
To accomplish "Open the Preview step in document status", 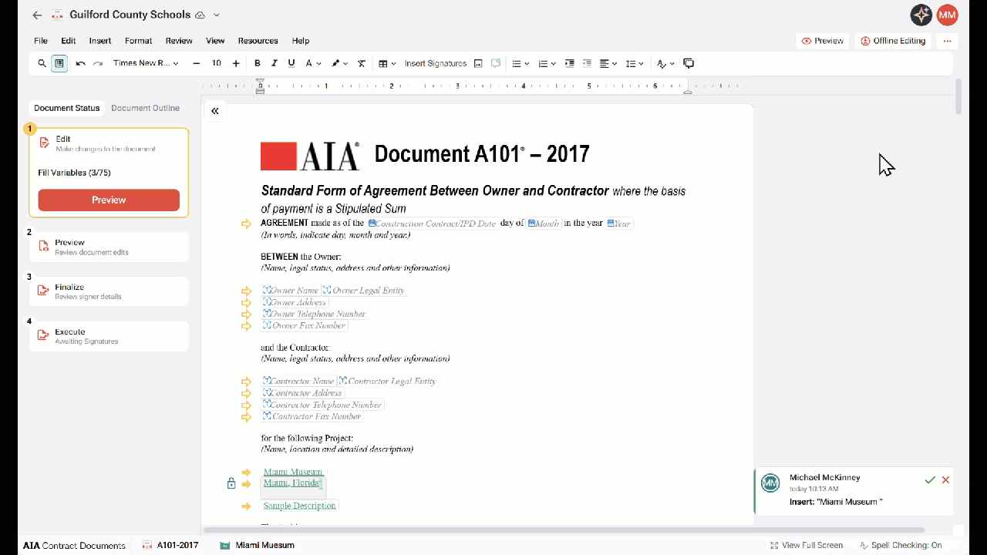I will (109, 247).
